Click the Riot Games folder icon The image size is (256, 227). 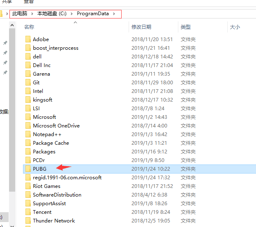28,186
